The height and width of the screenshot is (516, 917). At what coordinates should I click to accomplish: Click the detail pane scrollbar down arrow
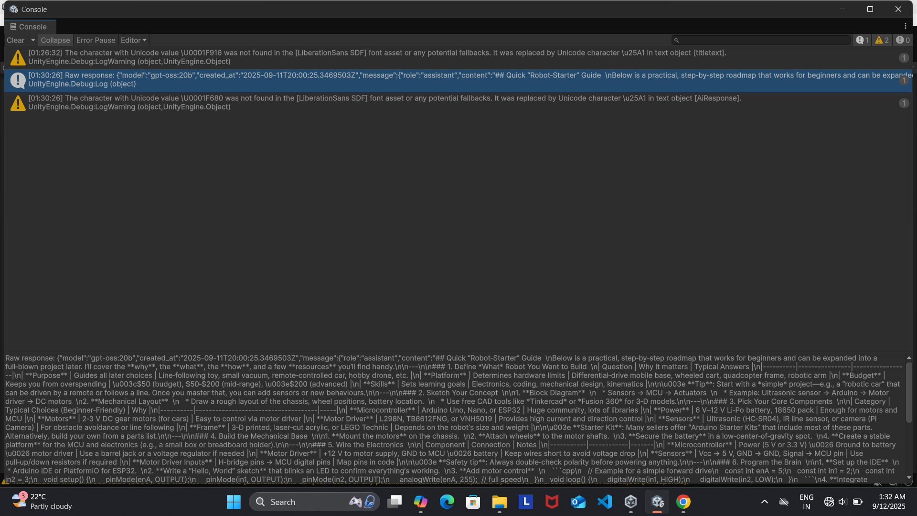(908, 477)
